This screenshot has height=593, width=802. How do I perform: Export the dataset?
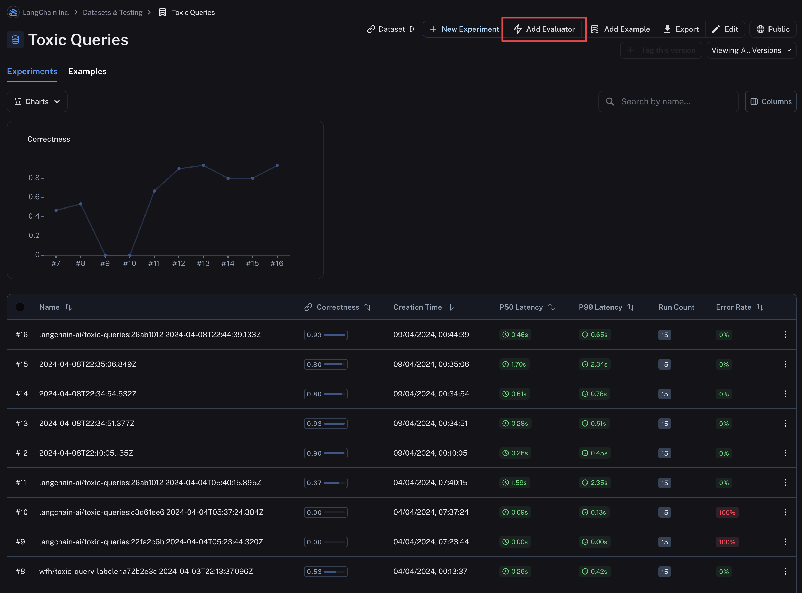click(x=681, y=29)
